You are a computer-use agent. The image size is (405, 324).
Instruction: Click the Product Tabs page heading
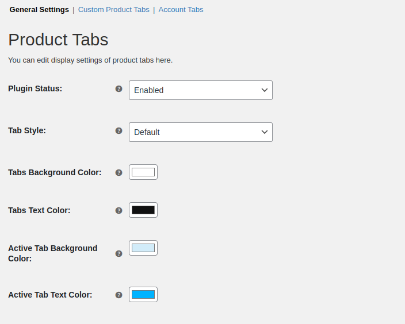pos(58,40)
